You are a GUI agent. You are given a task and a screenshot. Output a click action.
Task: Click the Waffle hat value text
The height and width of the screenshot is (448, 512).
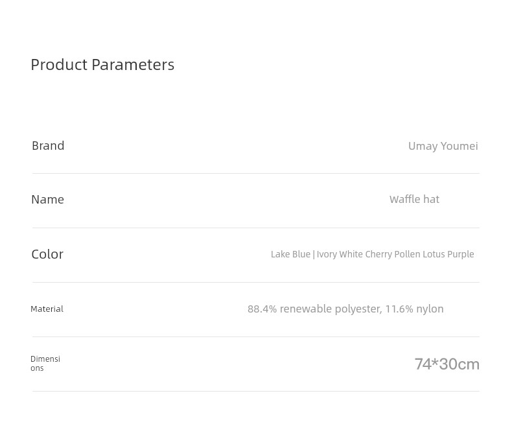[x=414, y=199]
